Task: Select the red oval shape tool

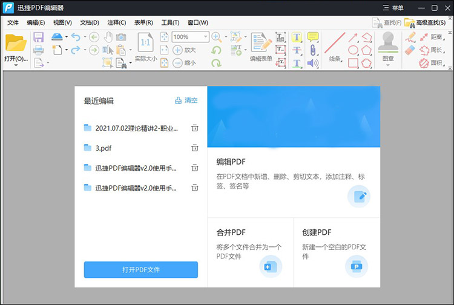Action: 353,50
